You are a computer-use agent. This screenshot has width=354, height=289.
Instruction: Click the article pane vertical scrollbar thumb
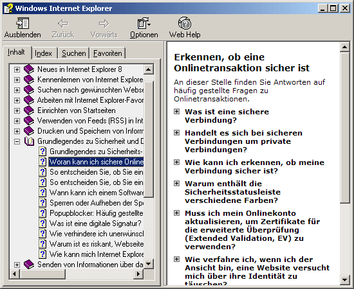tap(345, 128)
